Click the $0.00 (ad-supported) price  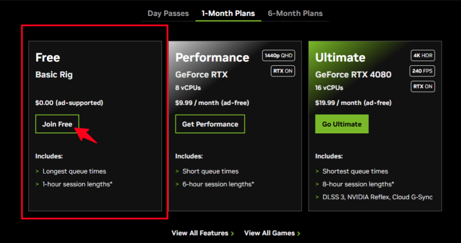[x=69, y=103]
